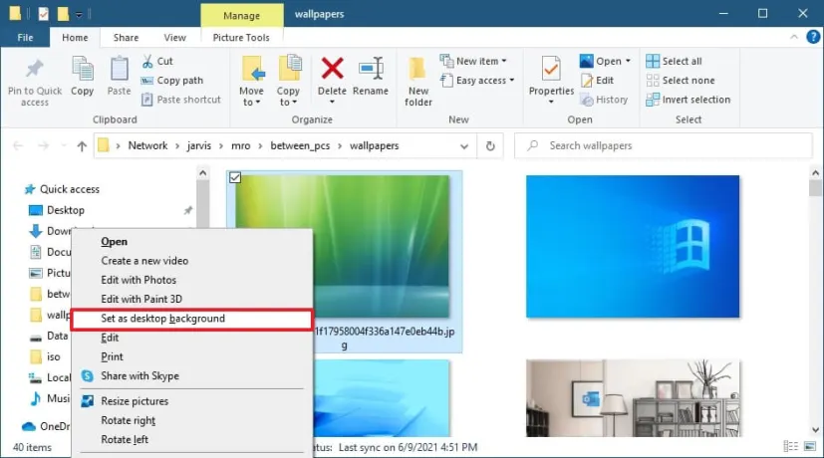Click the Paste clipboard icon
824x458 pixels.
click(x=120, y=70)
